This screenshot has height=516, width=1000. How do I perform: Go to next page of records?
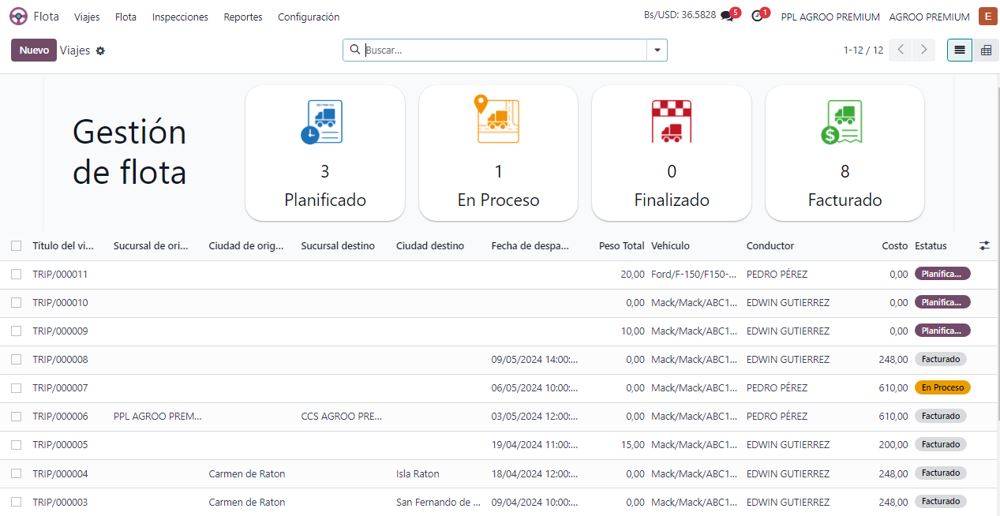tap(923, 50)
